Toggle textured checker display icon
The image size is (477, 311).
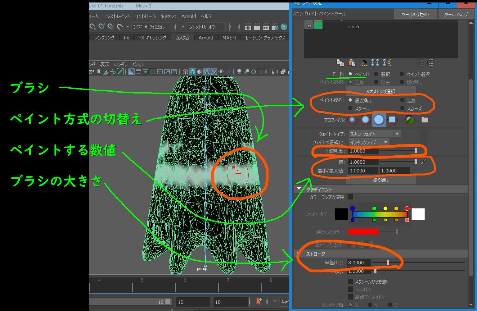coord(214,72)
